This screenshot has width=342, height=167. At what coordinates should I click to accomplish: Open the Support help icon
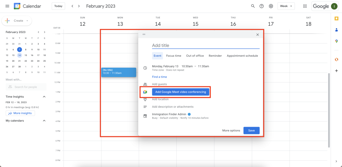click(262, 6)
